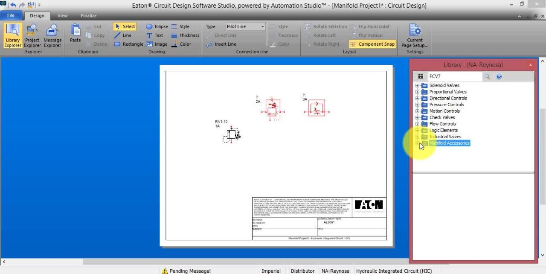Click Flip Horizontal in Layout group
The height and width of the screenshot is (274, 546).
click(369, 26)
